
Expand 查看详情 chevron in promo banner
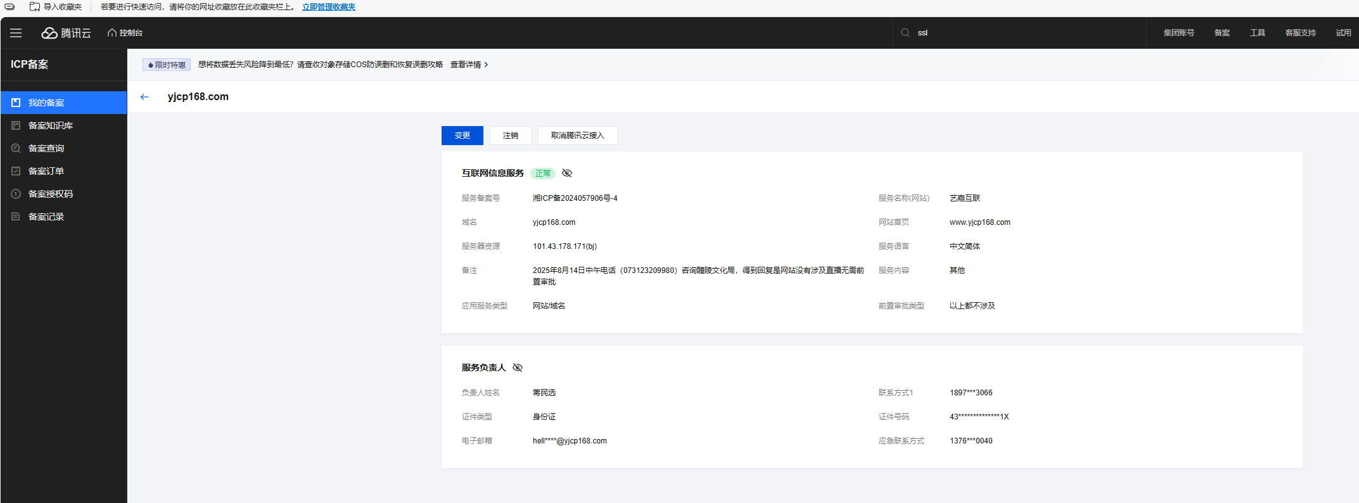[486, 65]
